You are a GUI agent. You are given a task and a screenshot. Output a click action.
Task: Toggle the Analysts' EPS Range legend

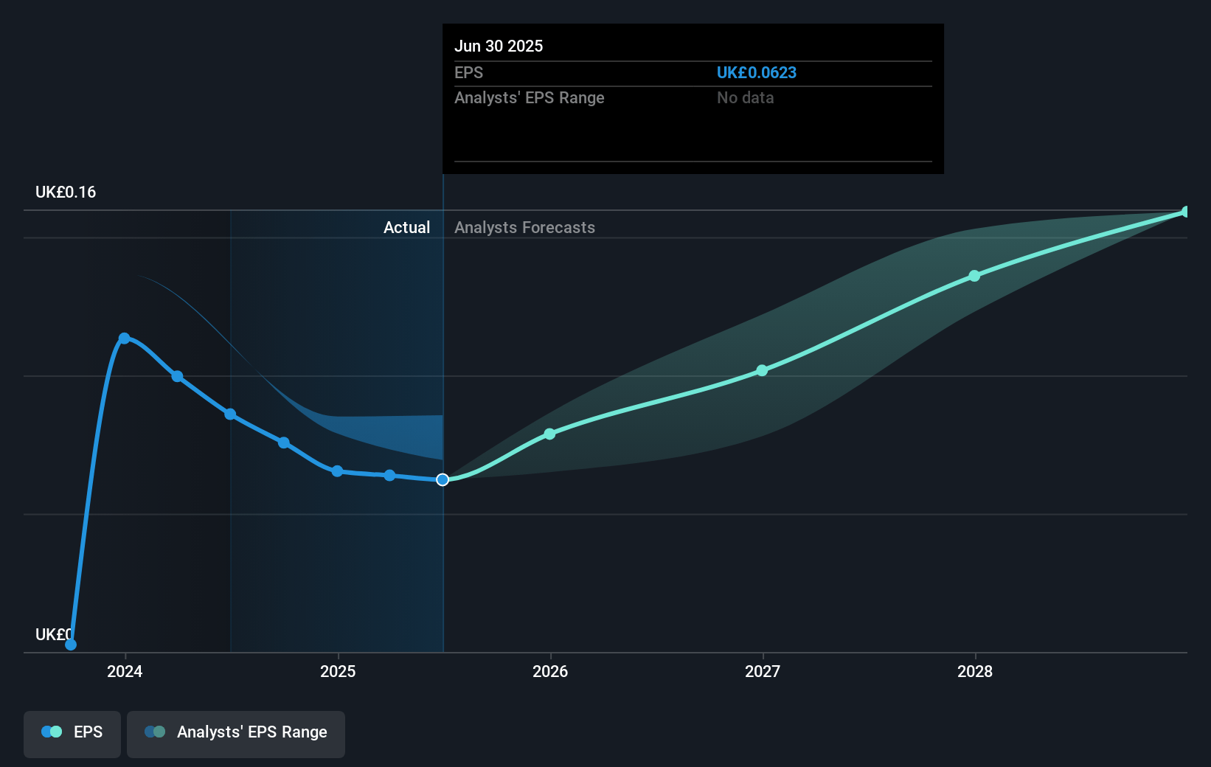(x=235, y=734)
